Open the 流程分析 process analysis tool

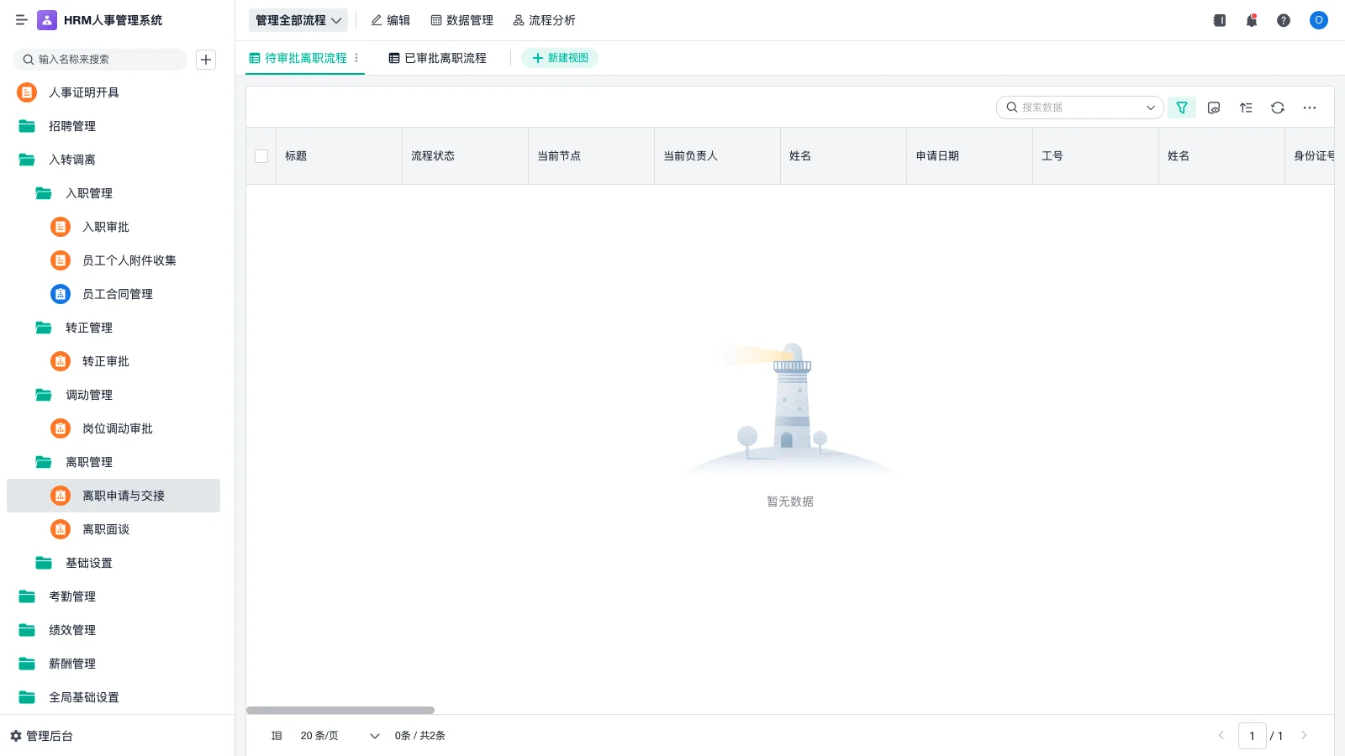pos(545,20)
